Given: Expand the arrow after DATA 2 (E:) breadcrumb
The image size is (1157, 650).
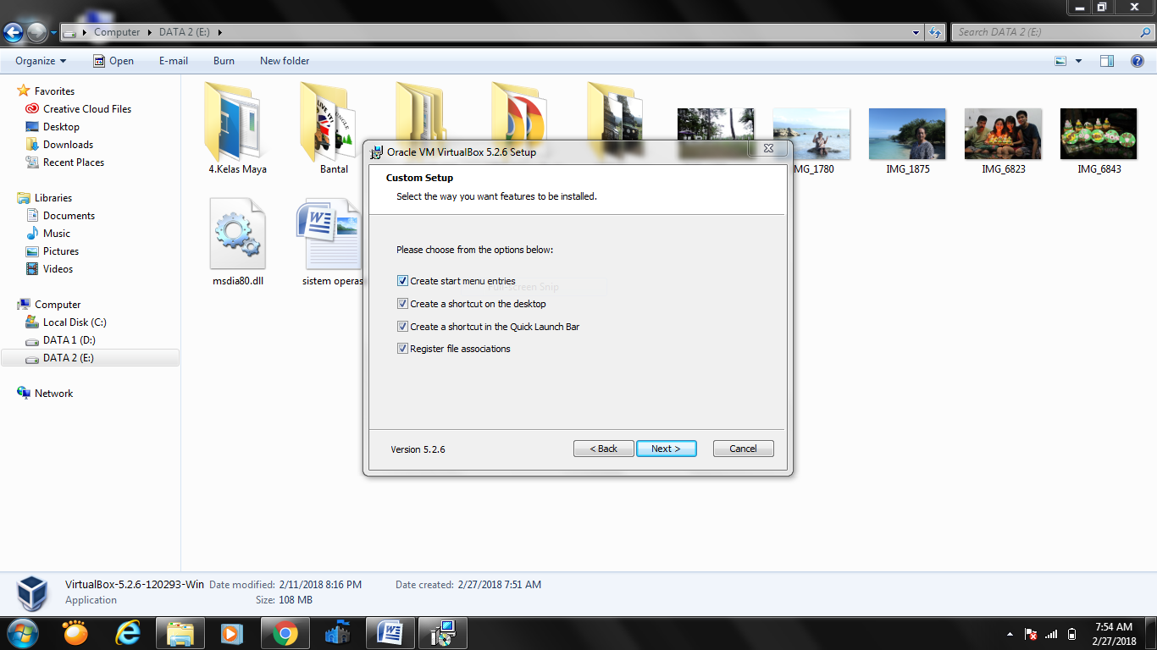Looking at the screenshot, I should [x=219, y=32].
